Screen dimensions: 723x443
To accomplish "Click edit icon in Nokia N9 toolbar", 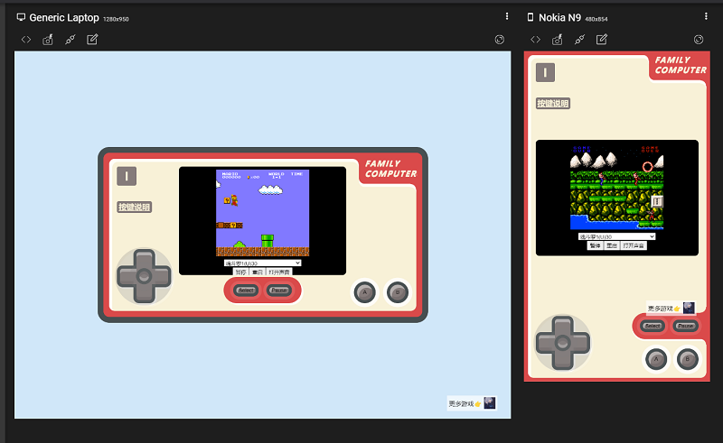I will [x=602, y=40].
